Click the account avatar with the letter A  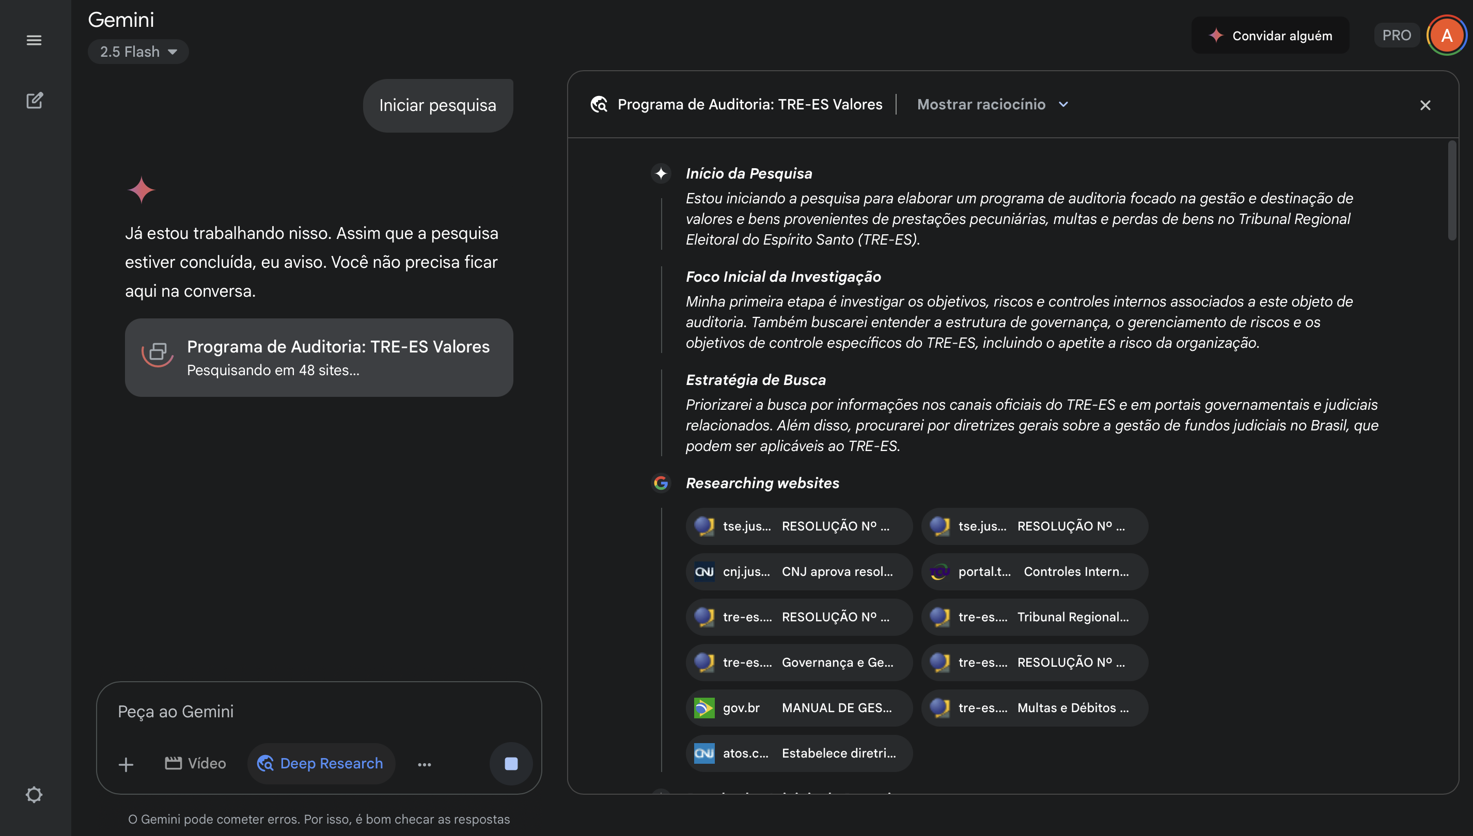[1446, 36]
